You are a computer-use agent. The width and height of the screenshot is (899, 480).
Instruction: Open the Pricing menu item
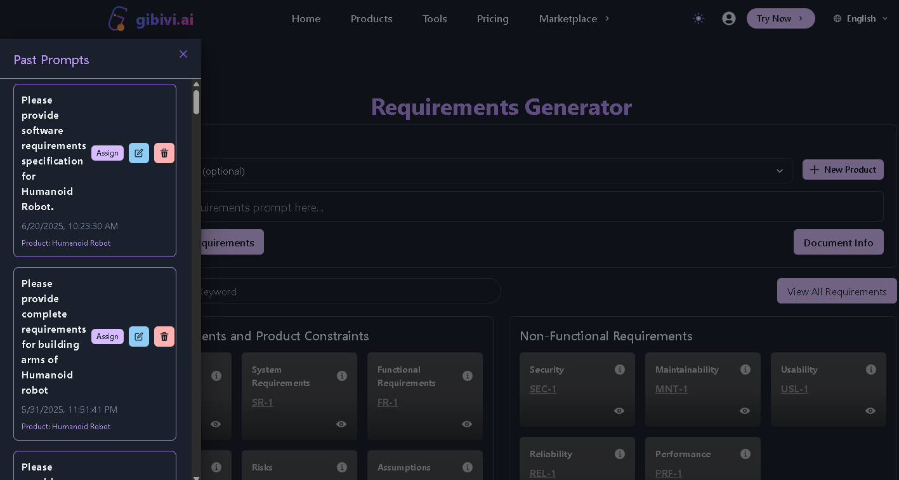(x=493, y=18)
